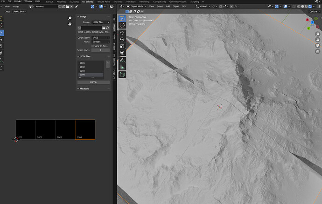Screen dimensions: 322x204
Task: Choose the Move tool in 3D viewport
Action: (122, 33)
